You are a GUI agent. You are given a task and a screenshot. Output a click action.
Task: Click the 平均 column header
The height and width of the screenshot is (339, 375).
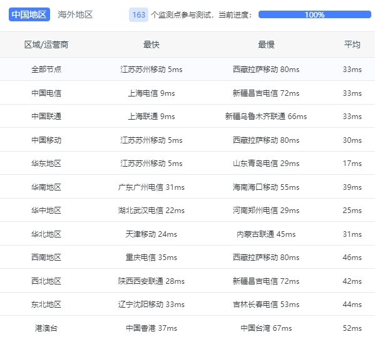click(x=352, y=44)
